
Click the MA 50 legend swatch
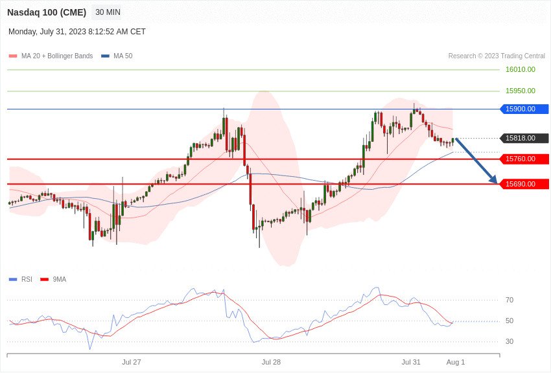pos(105,56)
